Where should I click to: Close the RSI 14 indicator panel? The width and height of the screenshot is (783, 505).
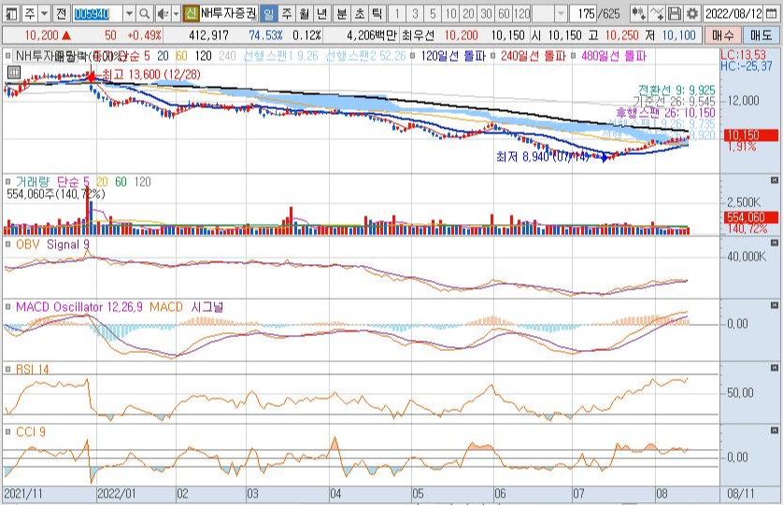(x=774, y=368)
